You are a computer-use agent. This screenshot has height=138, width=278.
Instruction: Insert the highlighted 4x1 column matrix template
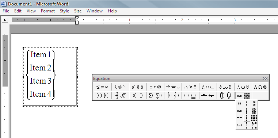[247, 118]
